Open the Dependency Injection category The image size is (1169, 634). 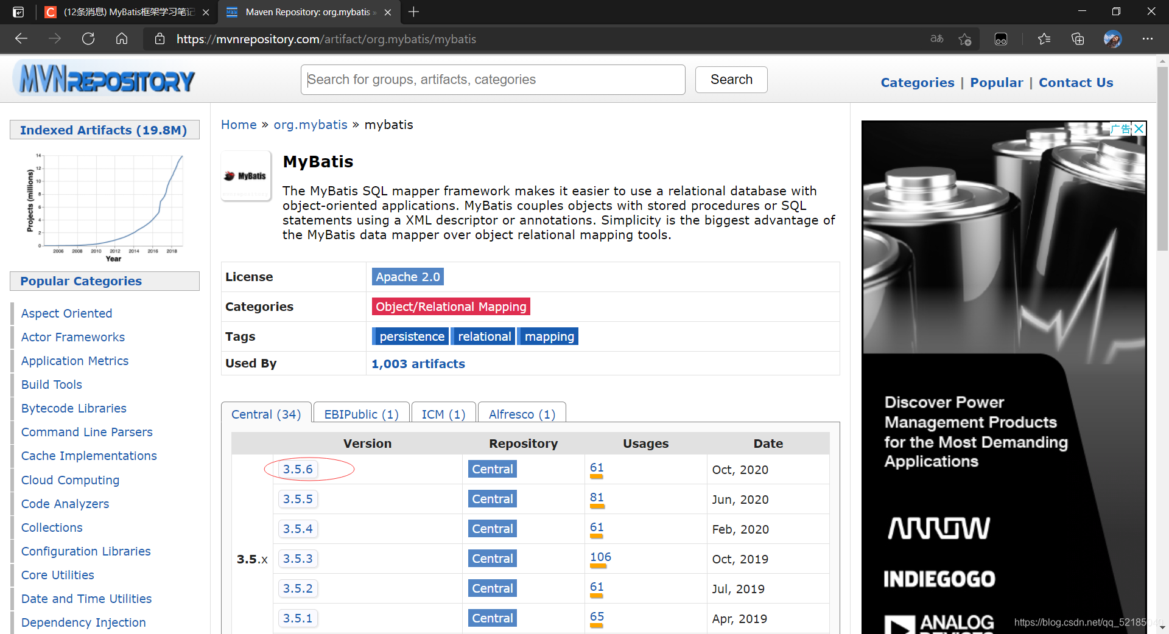click(x=83, y=622)
